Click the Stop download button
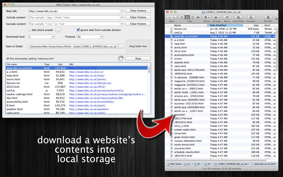Viewport: 283px width, 177px height. (138, 58)
